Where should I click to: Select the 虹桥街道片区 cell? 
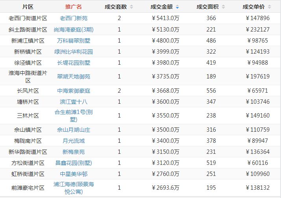click(x=28, y=174)
